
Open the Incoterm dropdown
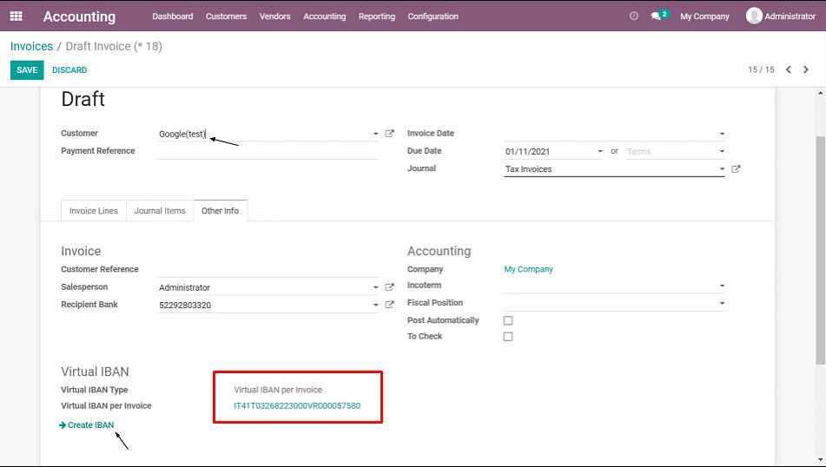pyautogui.click(x=721, y=286)
